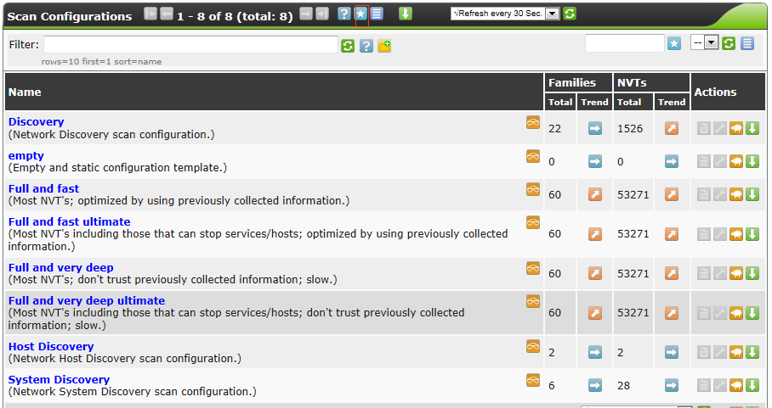
Task: Click the filter name input box at right
Action: (624, 43)
